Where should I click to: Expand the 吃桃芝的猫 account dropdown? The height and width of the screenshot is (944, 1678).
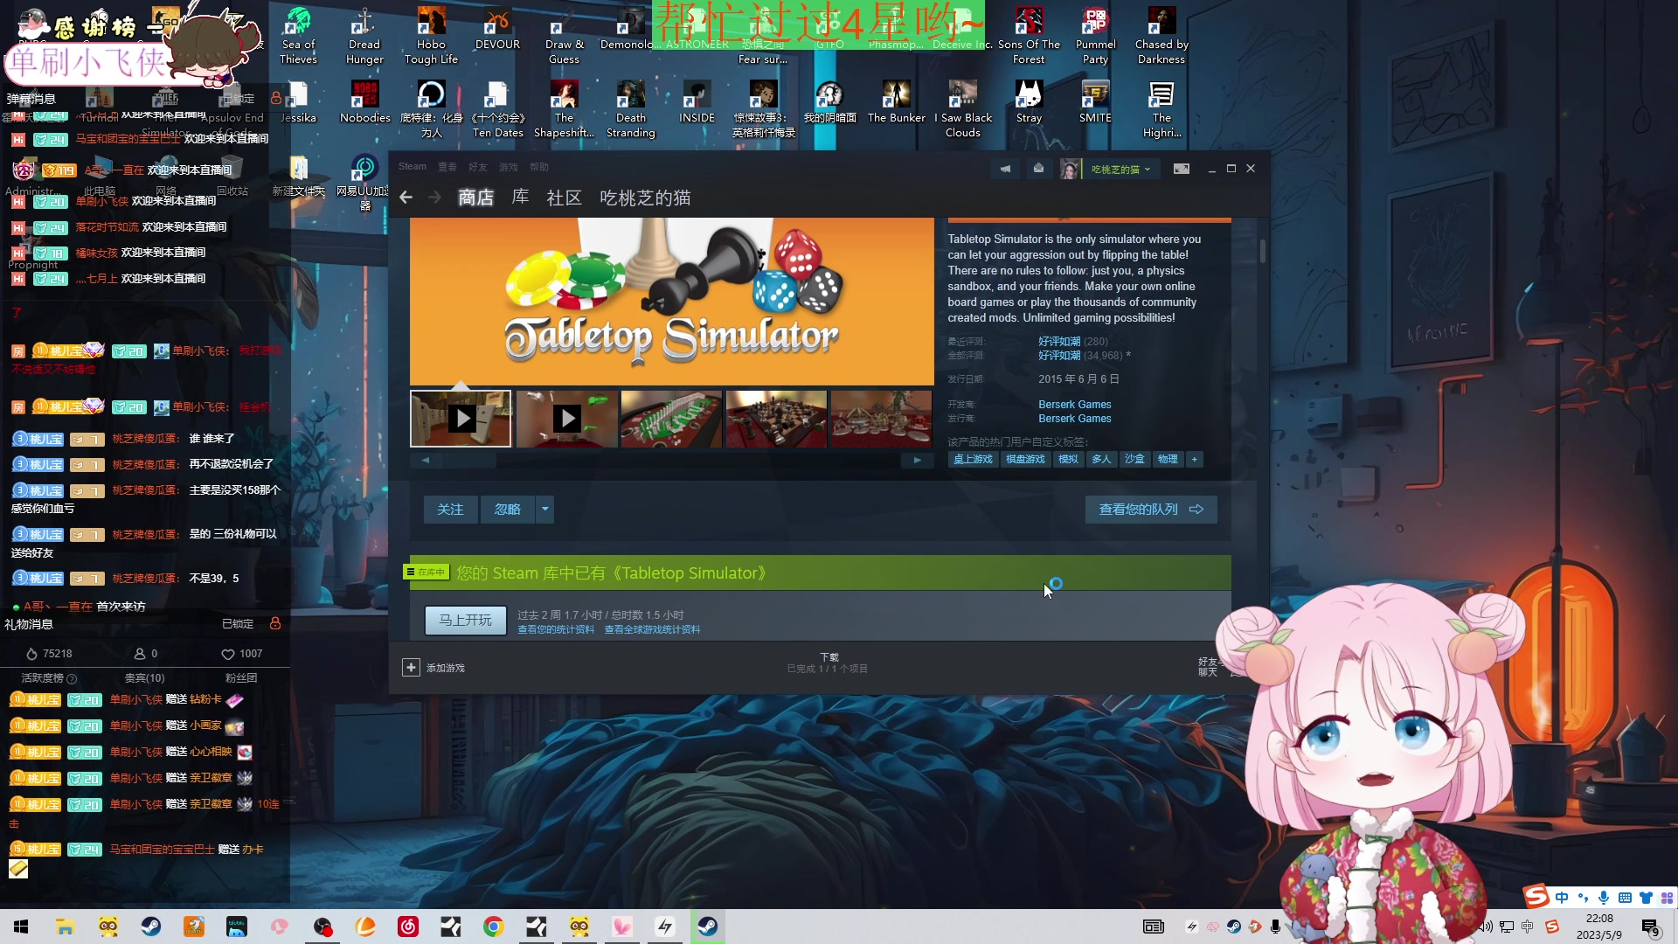pyautogui.click(x=1120, y=169)
